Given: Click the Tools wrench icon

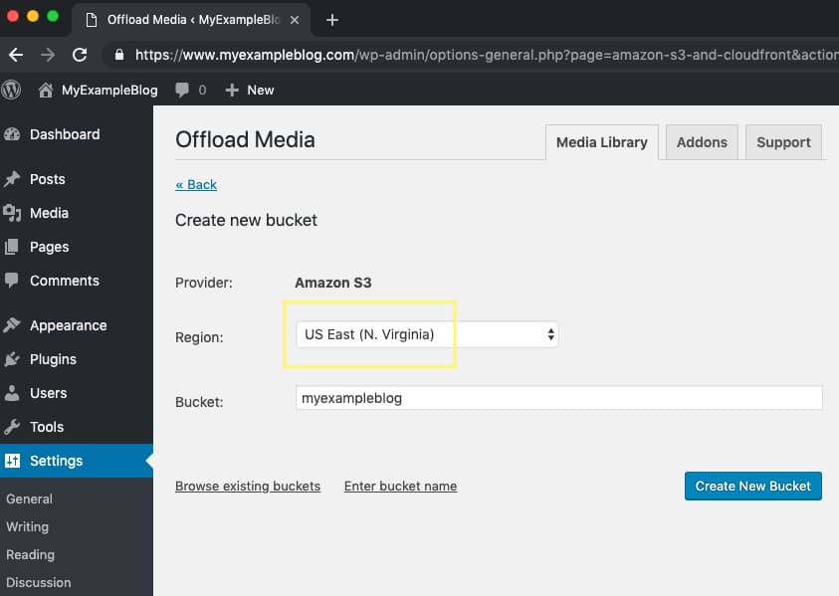Looking at the screenshot, I should point(12,427).
